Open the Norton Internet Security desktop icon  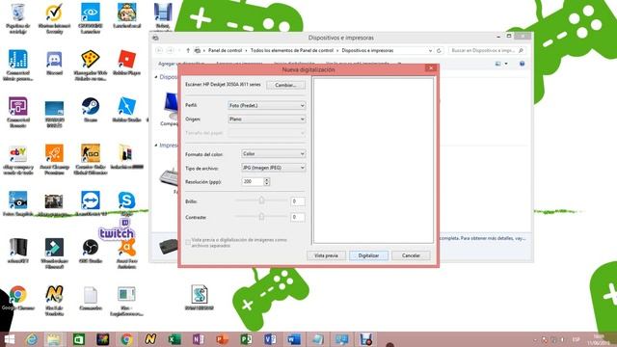(54, 18)
